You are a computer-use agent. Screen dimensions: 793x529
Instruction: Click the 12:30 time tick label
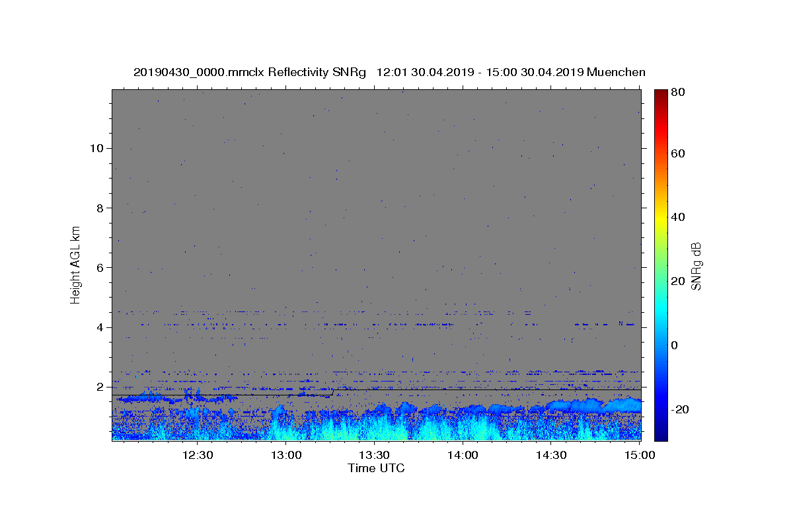tap(198, 455)
